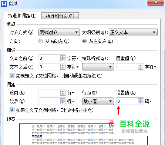Viewport: 165px width, 145px height.
Task: Decrease the 段后 spacing value
Action: [x=63, y=103]
